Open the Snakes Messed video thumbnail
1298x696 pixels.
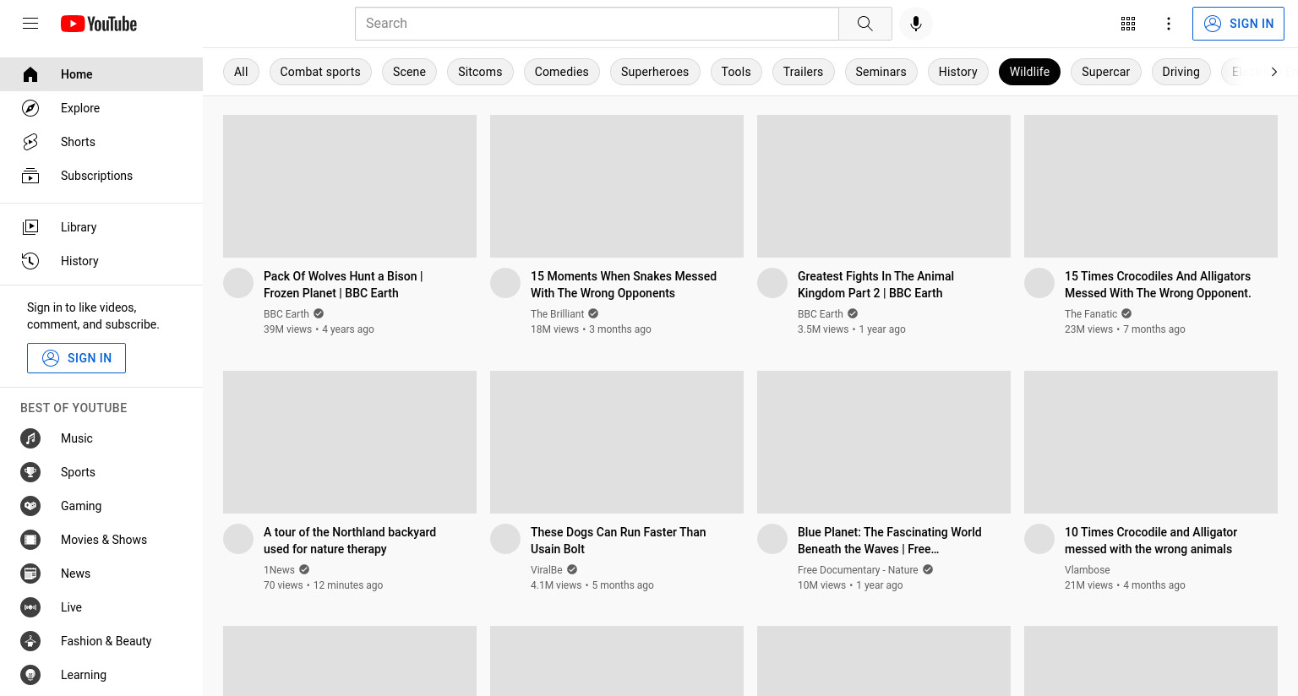click(x=617, y=186)
